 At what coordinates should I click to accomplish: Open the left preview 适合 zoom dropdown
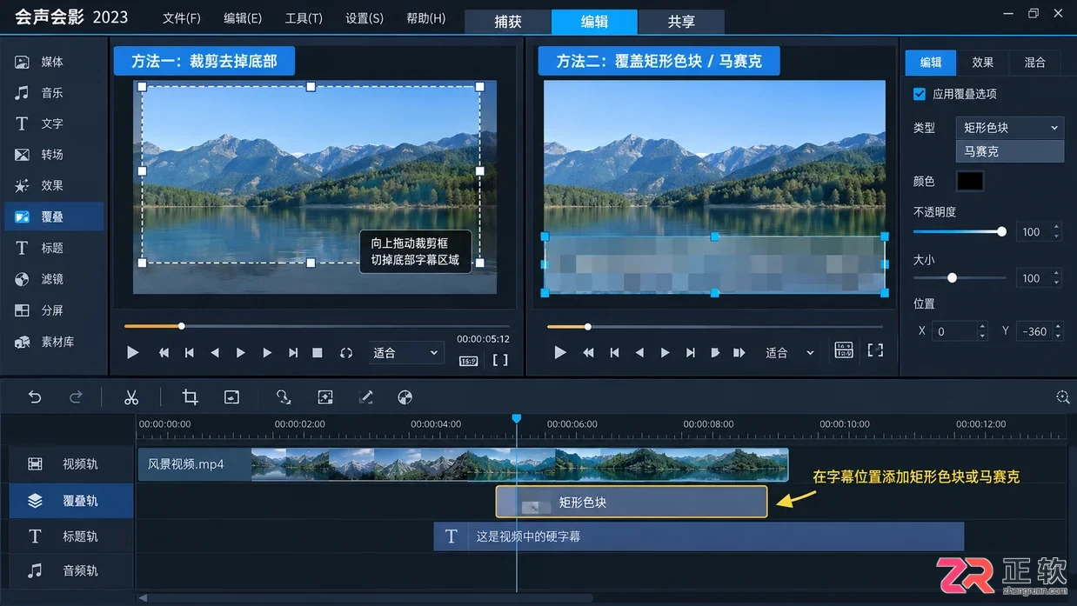click(406, 353)
